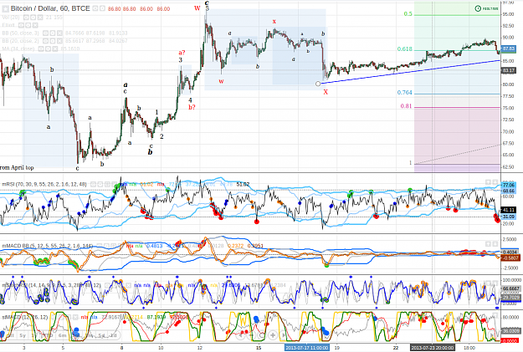Toggle visibility of BB (20, close, 2)
523x352 pixels.
(45, 41)
